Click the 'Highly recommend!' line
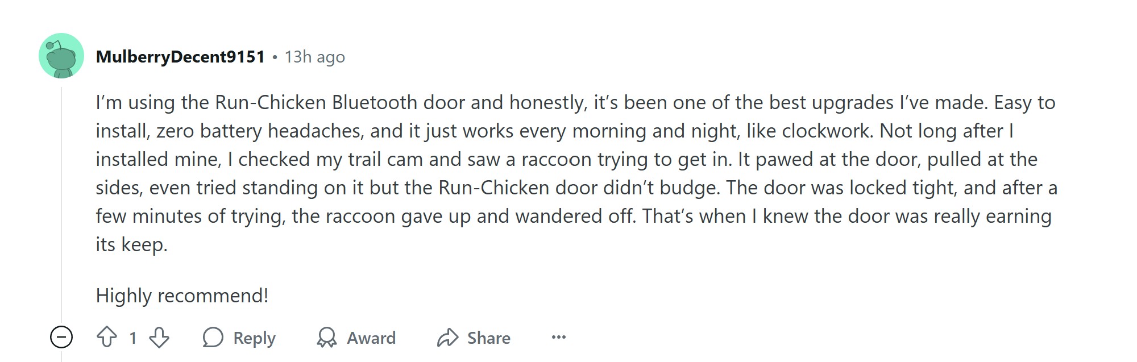1137x362 pixels. pos(182,296)
